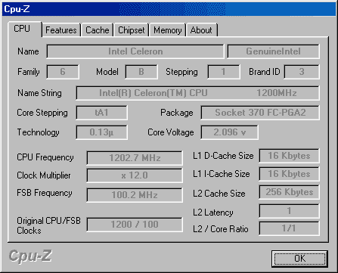Click the 'CPU Frequency' label
Image resolution: width=338 pixels, height=273 pixels.
point(45,157)
